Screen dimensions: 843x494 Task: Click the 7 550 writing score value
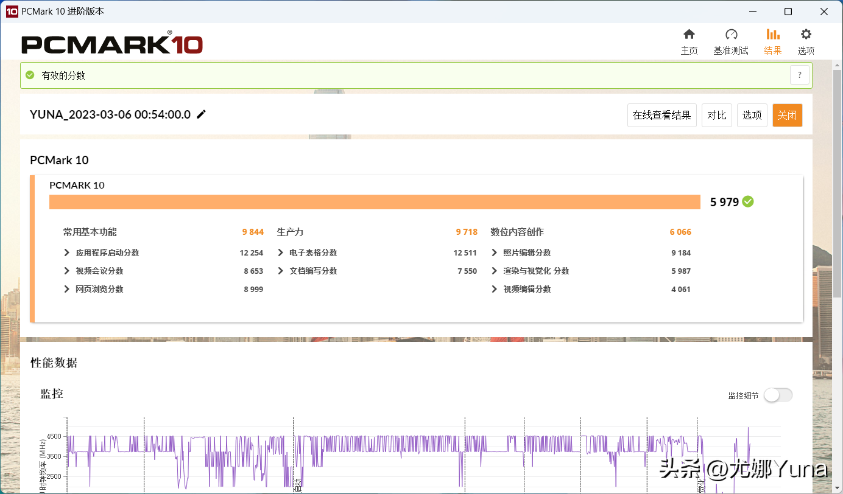click(467, 271)
